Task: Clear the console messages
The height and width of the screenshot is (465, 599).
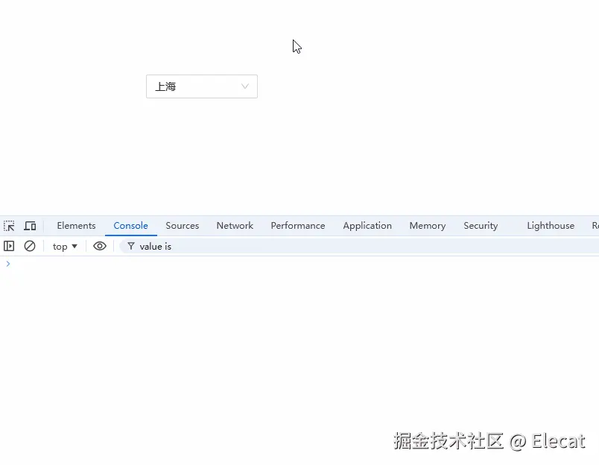Action: click(30, 246)
